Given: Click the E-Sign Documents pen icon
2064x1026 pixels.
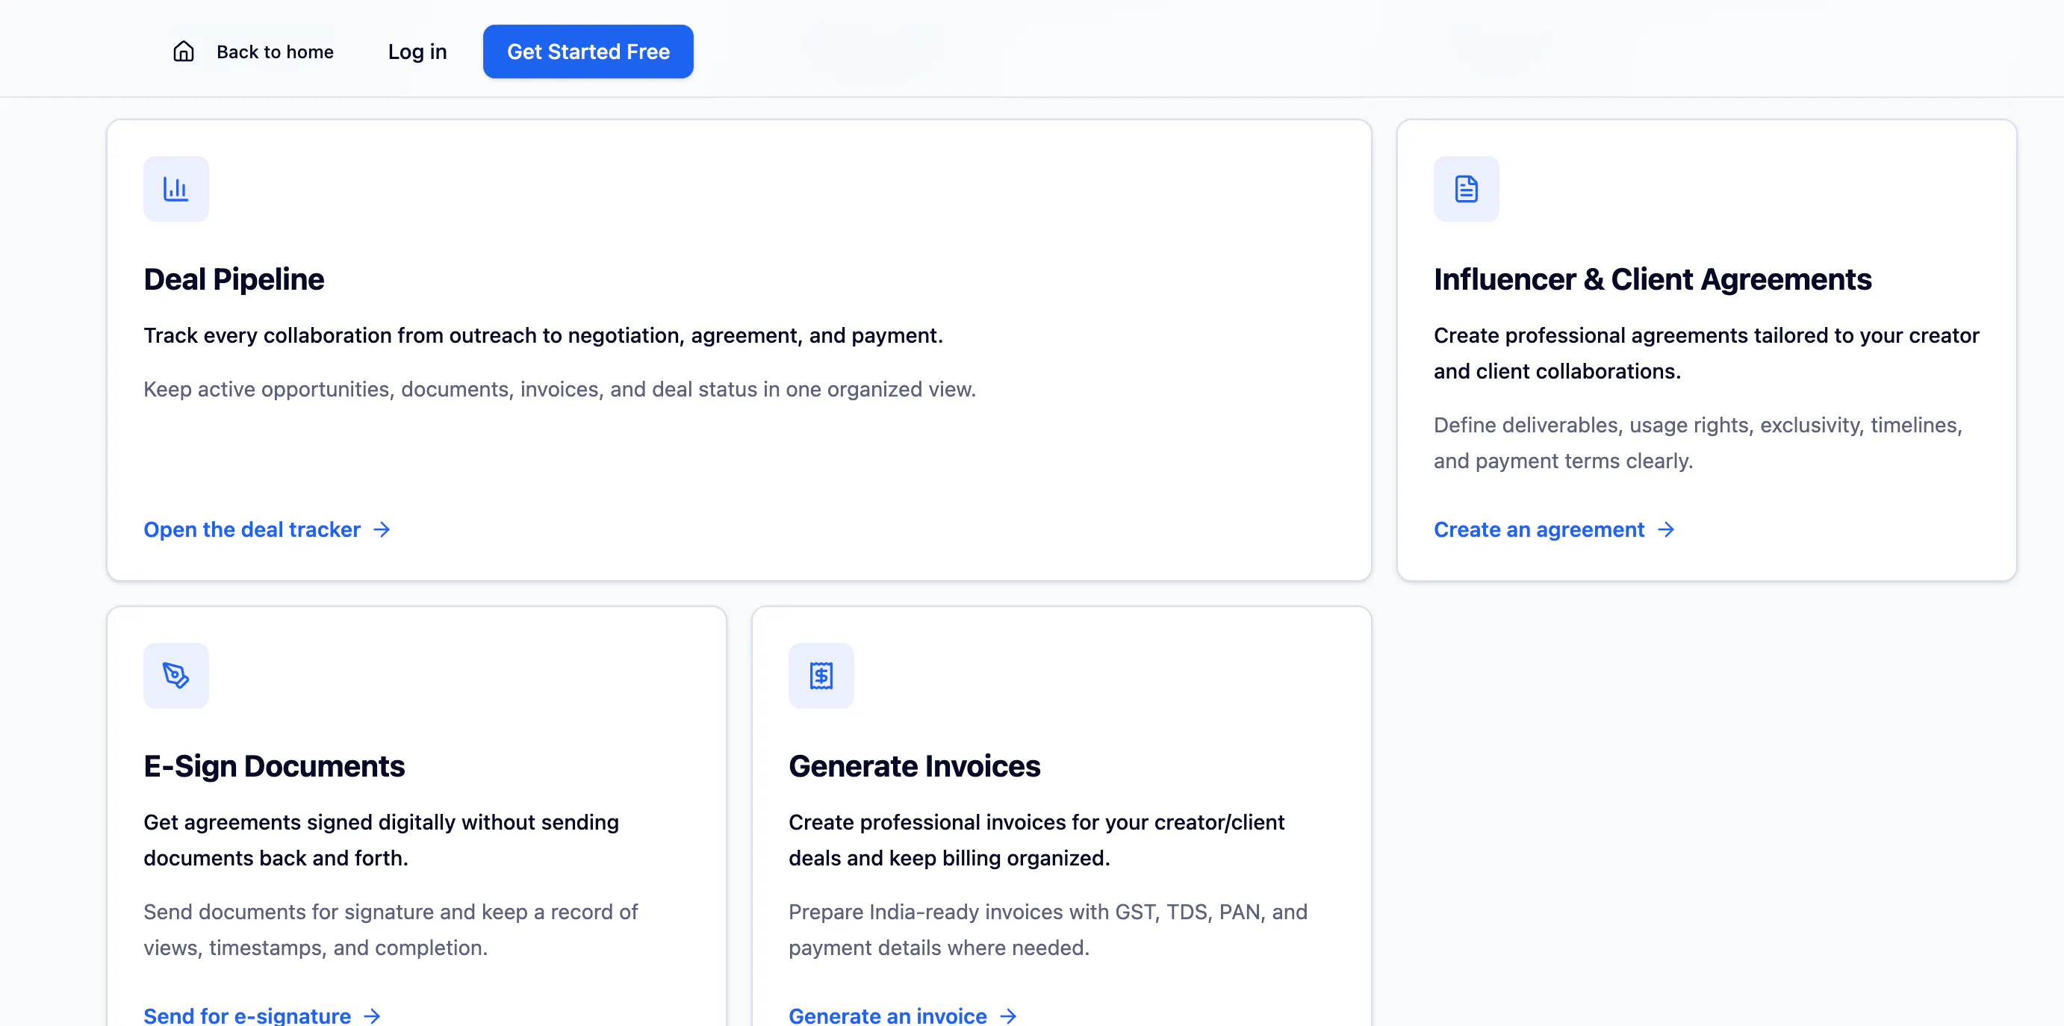Looking at the screenshot, I should pos(175,675).
